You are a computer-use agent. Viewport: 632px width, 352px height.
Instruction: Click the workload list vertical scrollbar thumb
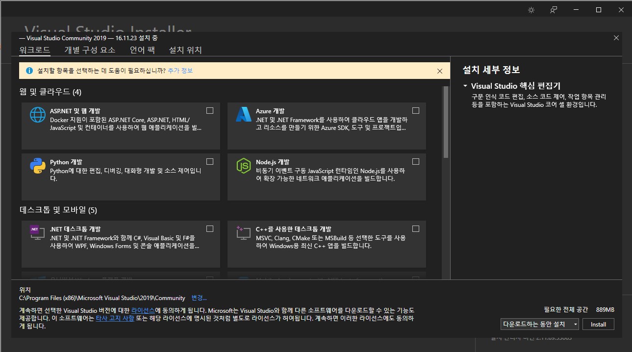pyautogui.click(x=446, y=122)
